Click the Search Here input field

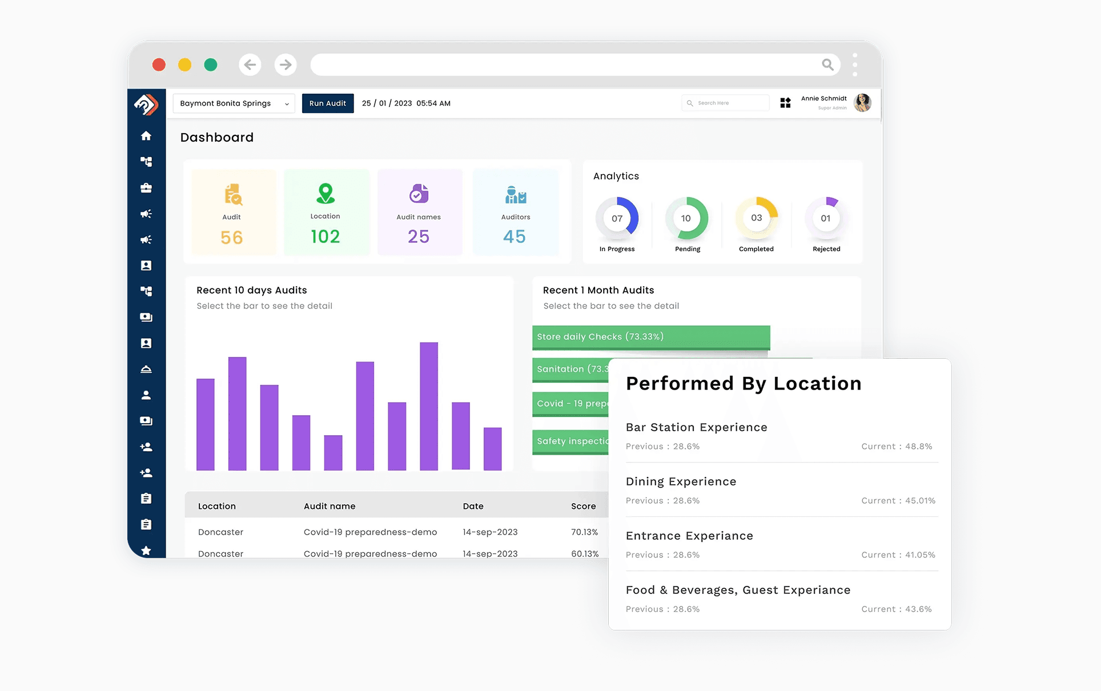point(726,103)
